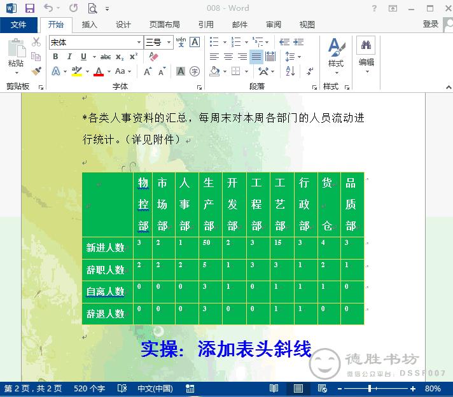Toggle Bold formatting
Image resolution: width=453 pixels, height=397 pixels.
point(55,57)
